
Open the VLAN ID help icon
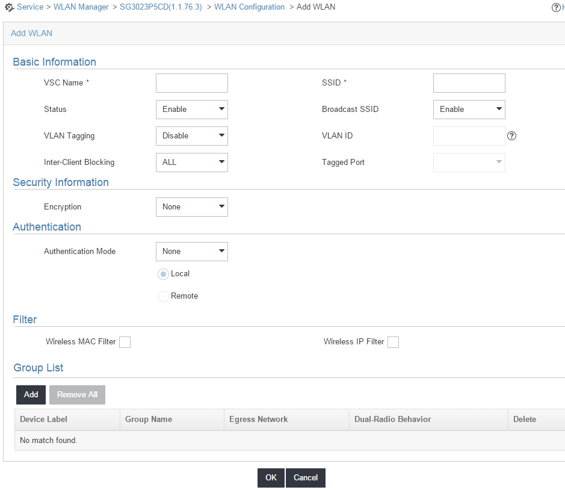(511, 136)
